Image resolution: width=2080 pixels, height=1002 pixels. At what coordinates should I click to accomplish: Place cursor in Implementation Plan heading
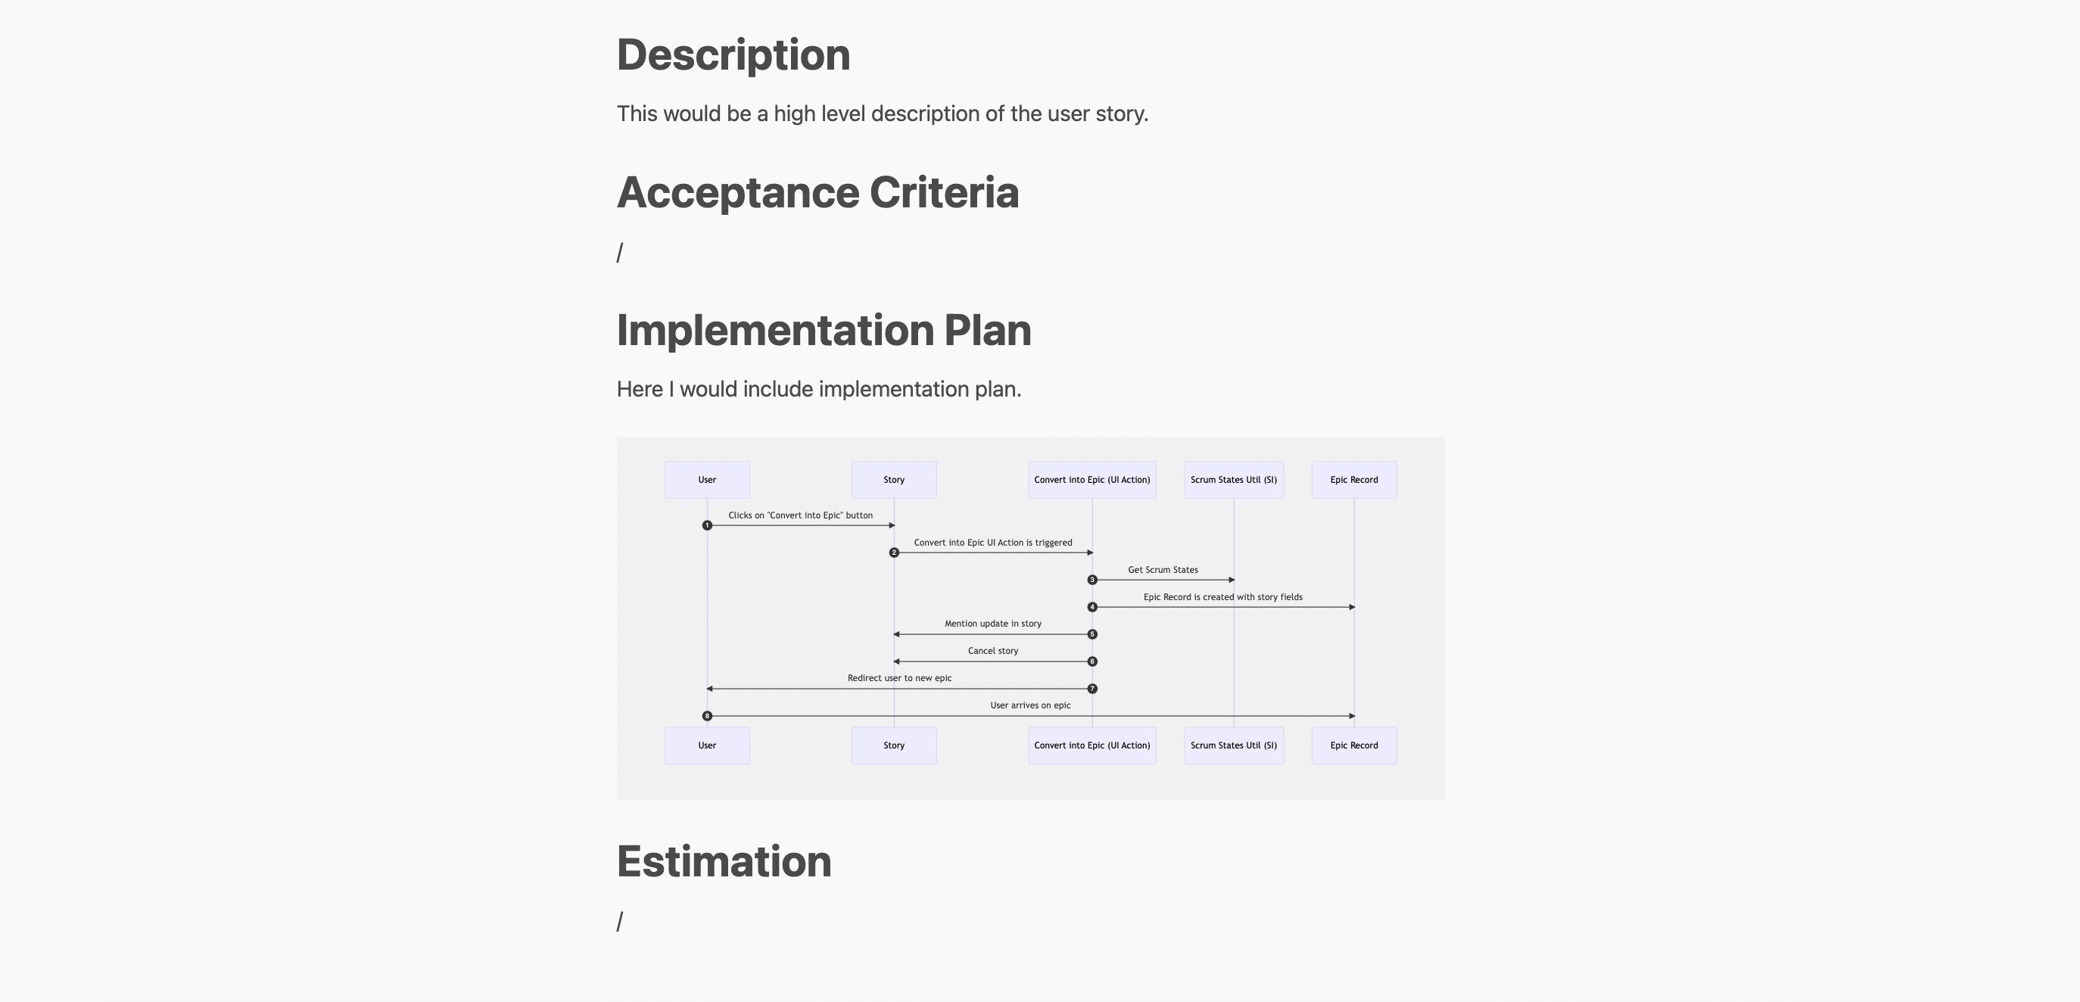[824, 331]
